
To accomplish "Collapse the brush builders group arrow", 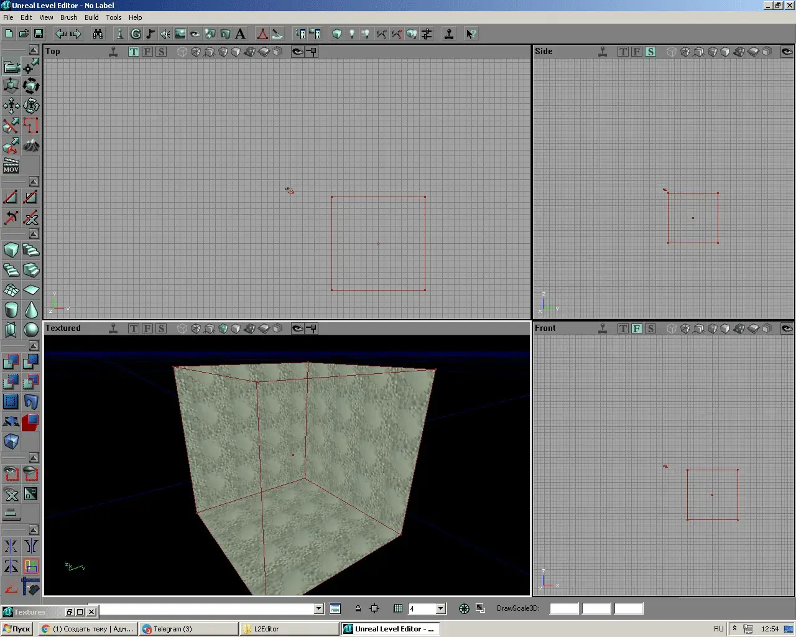I will (34, 234).
